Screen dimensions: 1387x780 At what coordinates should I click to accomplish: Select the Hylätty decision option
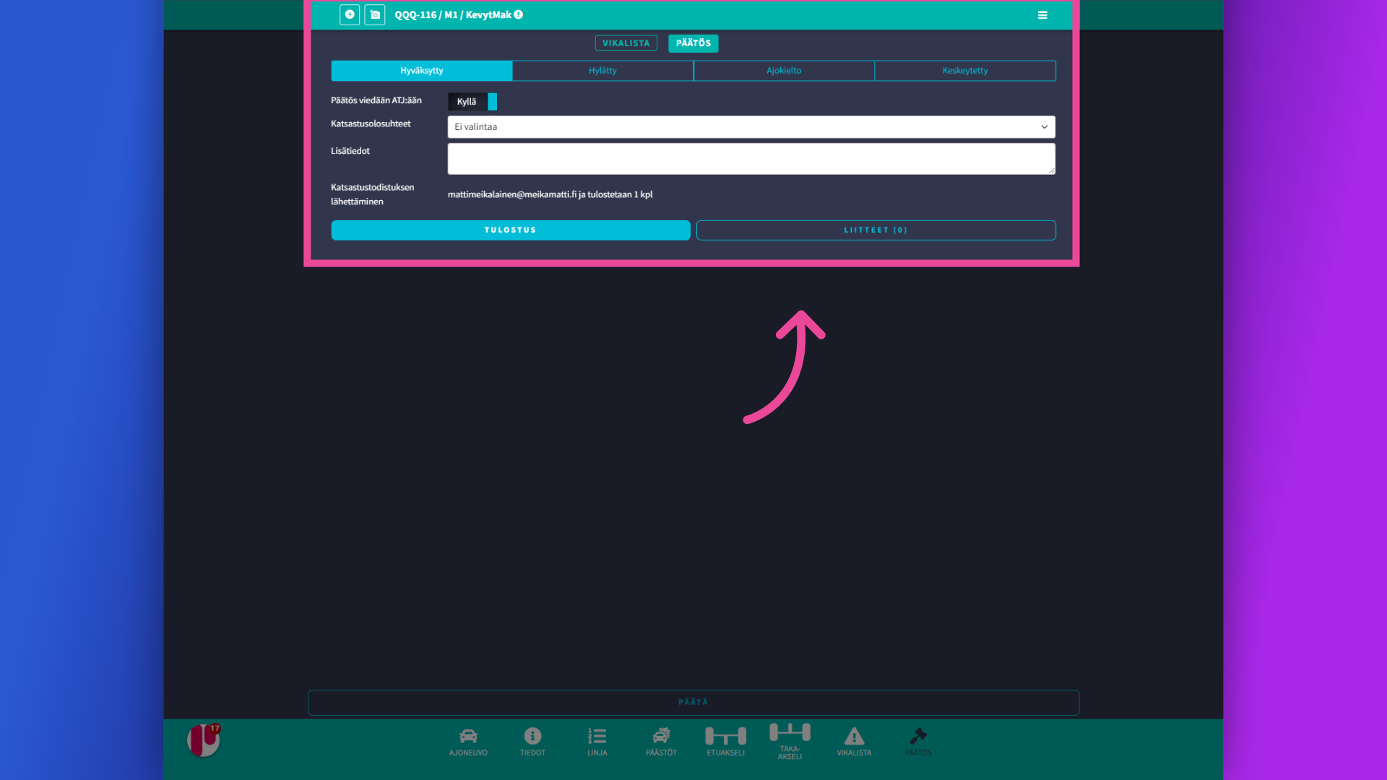[x=602, y=71]
